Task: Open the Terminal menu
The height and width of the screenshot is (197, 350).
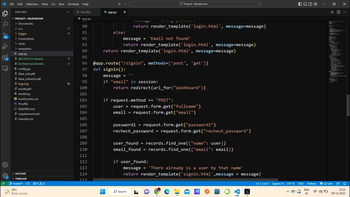Action: coord(73,4)
